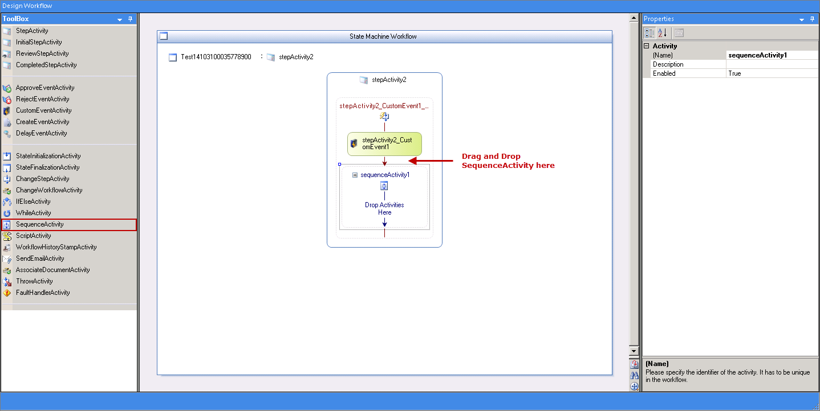Edit the (Name) value sequenceActivity1 field
Image resolution: width=820 pixels, height=411 pixels.
[773, 55]
